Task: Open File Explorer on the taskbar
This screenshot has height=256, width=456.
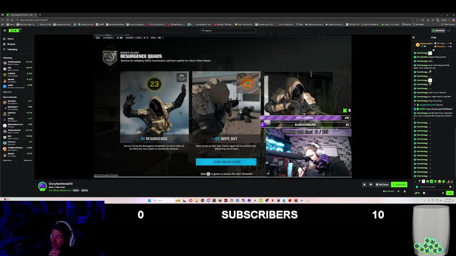Action: [x=196, y=201]
